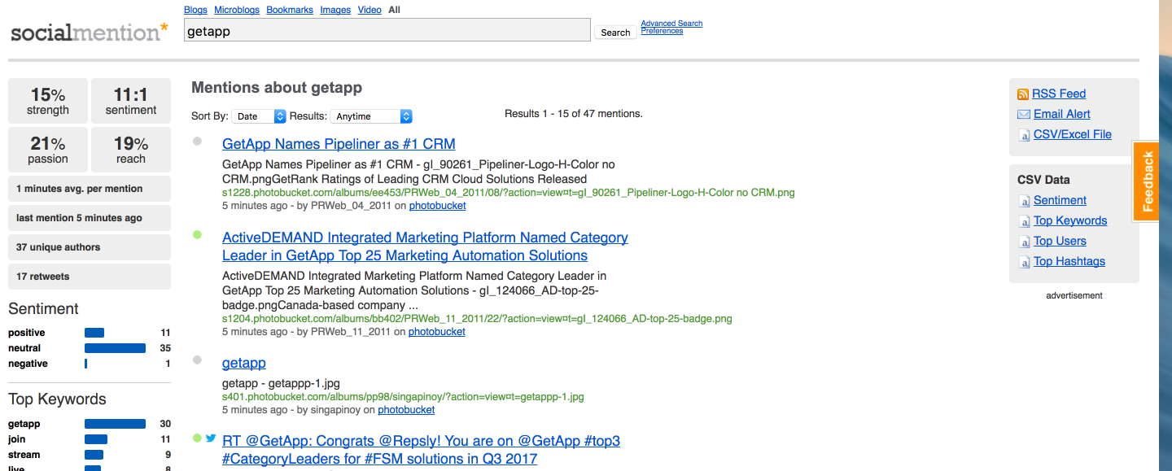Image resolution: width=1172 pixels, height=471 pixels.
Task: Open the RT @GetApp Congrats @Repsly mention
Action: click(421, 450)
